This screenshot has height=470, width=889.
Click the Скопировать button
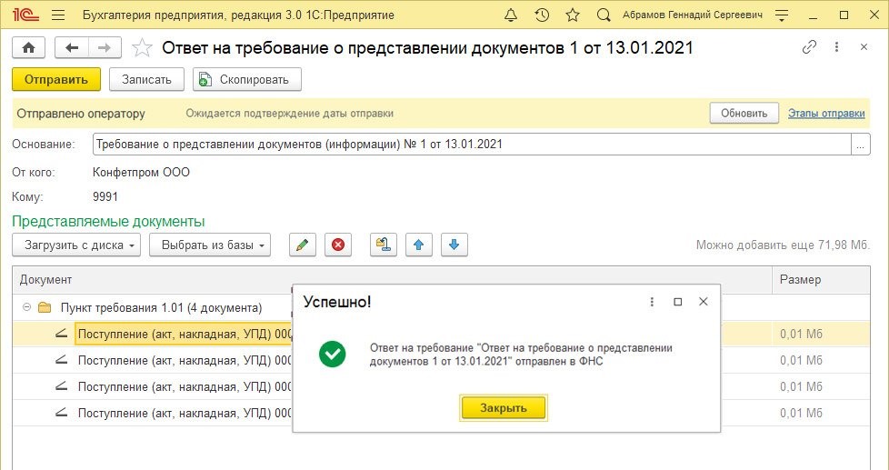point(246,79)
